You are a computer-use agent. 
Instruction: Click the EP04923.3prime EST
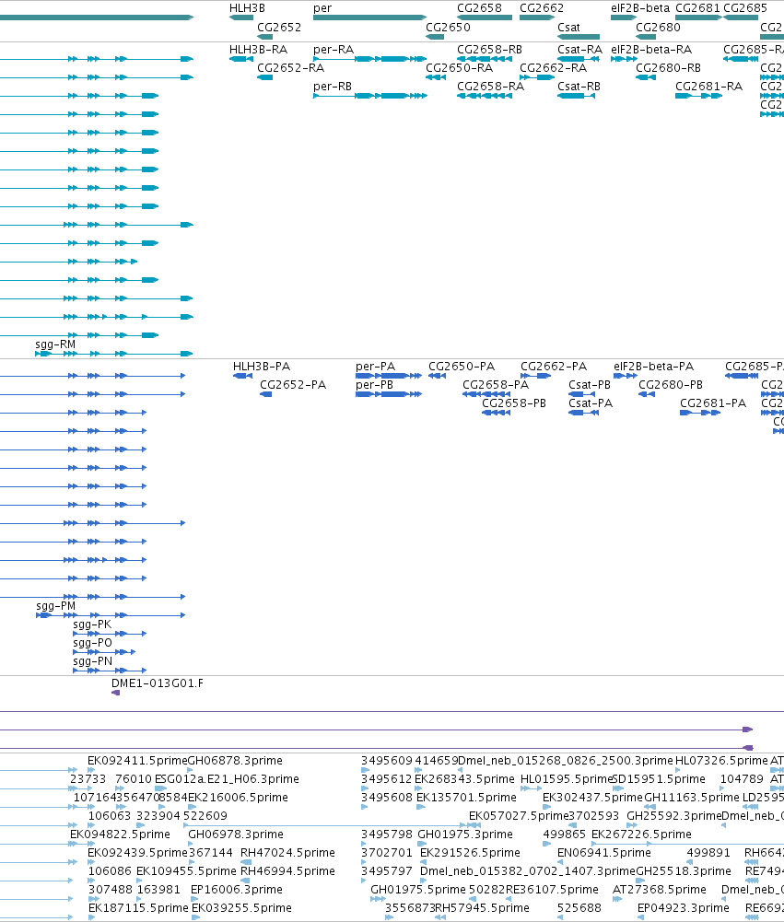click(x=640, y=917)
